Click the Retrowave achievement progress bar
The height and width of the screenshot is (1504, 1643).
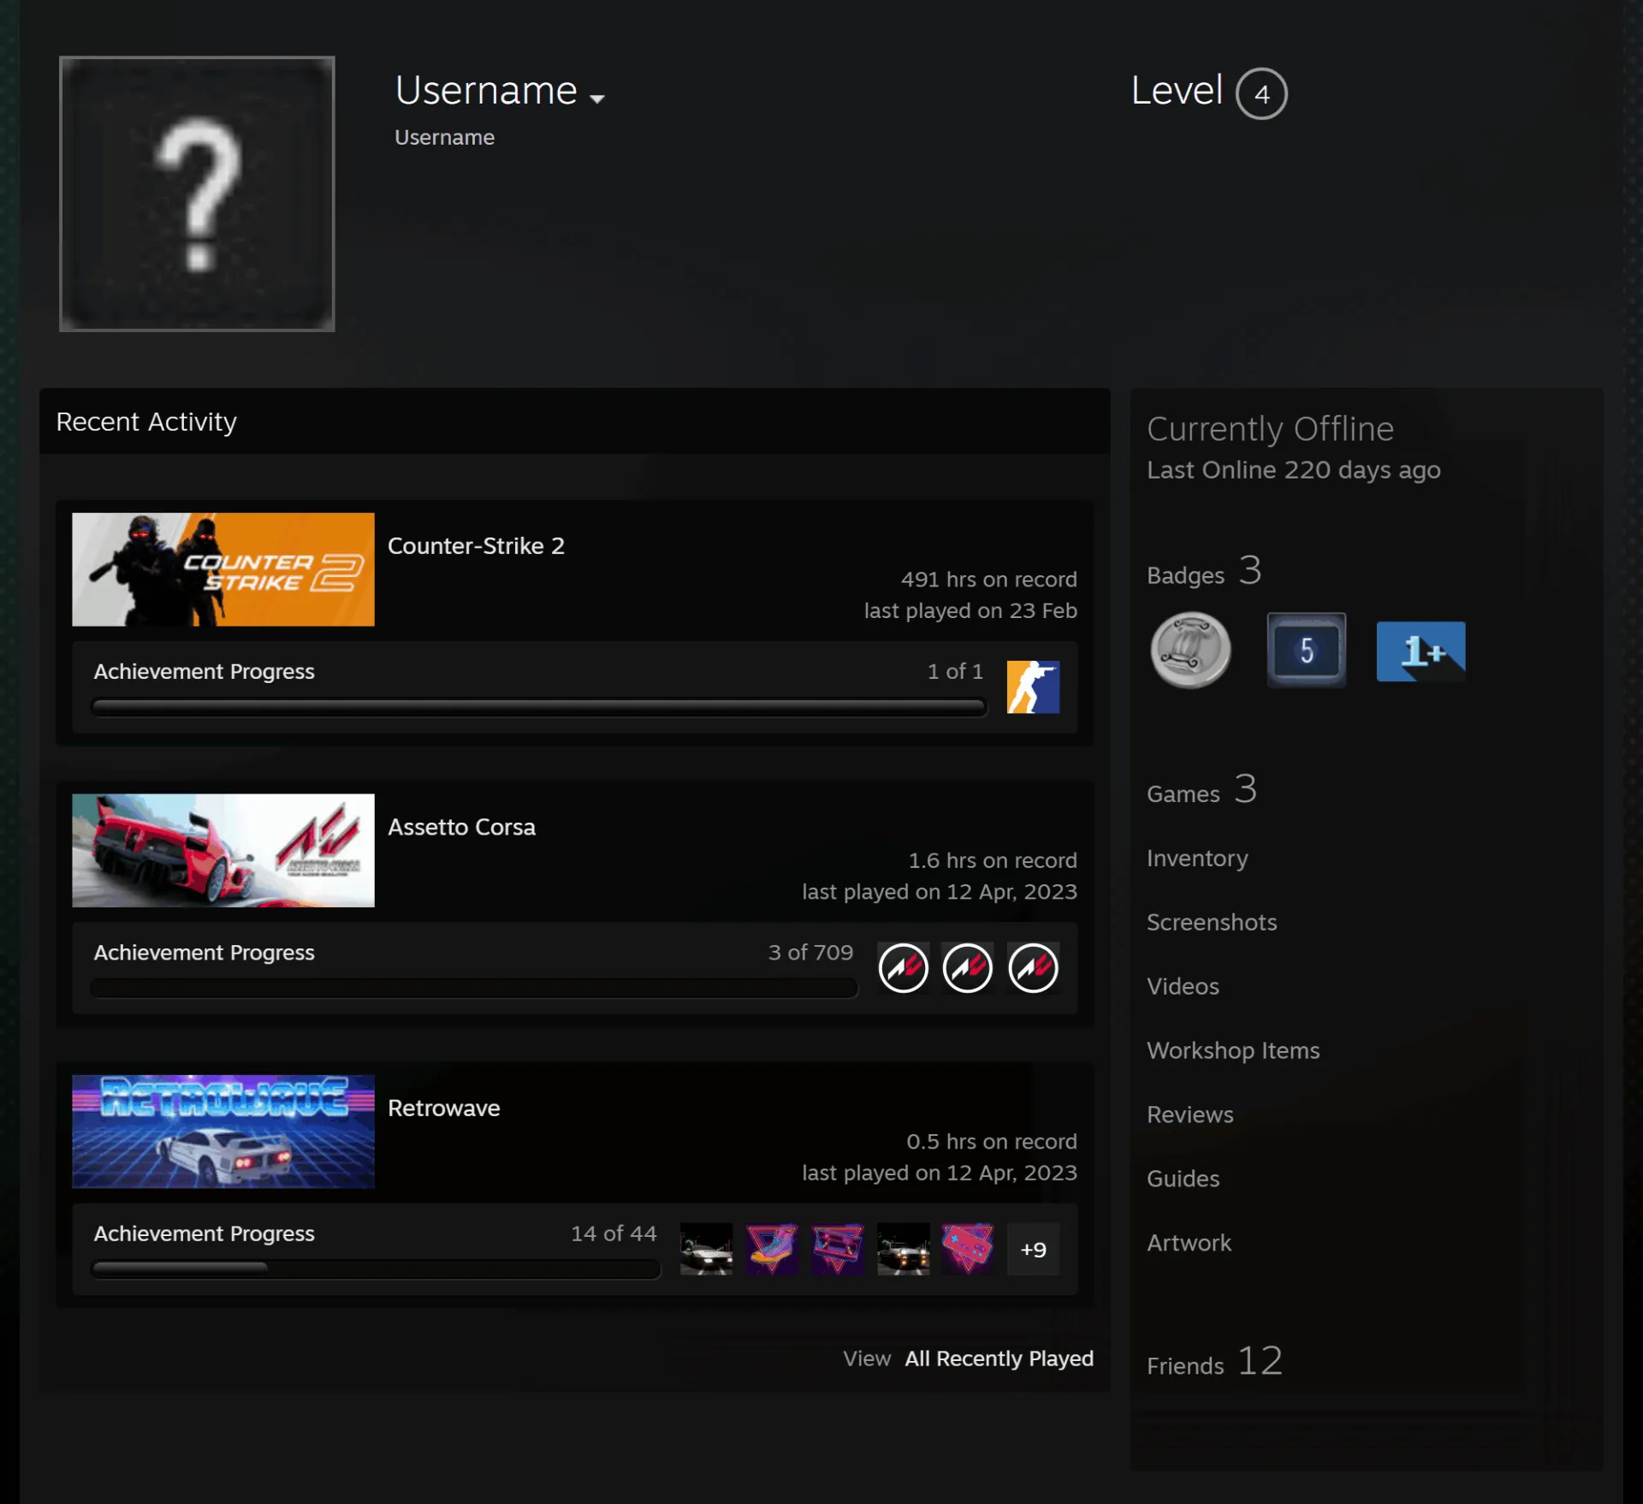(376, 1269)
